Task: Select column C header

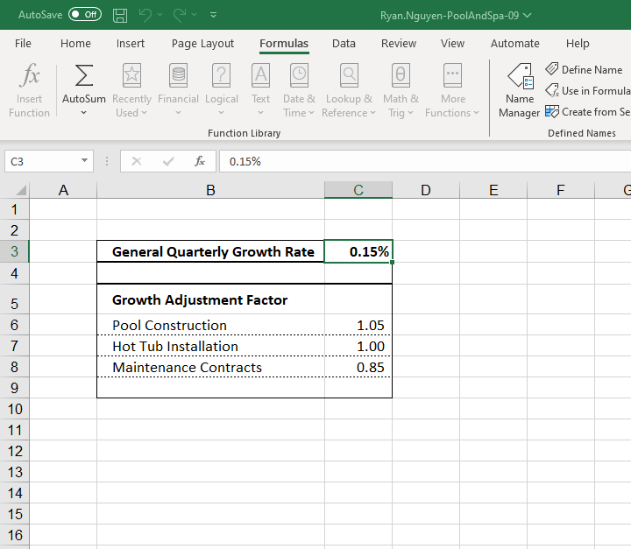Action: [358, 190]
